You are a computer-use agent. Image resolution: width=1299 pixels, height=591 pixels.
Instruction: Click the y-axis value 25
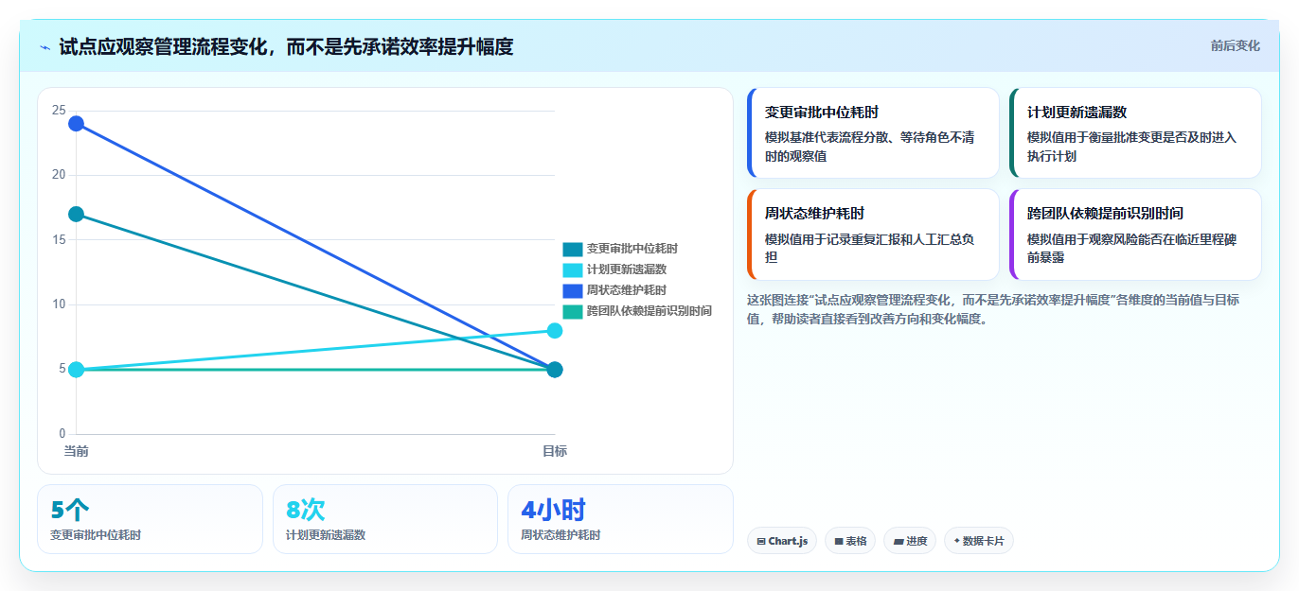coord(59,111)
